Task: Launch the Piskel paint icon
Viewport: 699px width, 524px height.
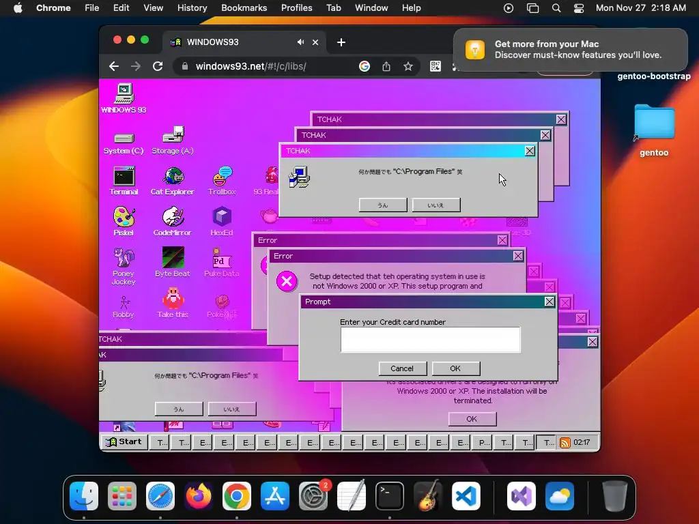Action: (x=124, y=222)
